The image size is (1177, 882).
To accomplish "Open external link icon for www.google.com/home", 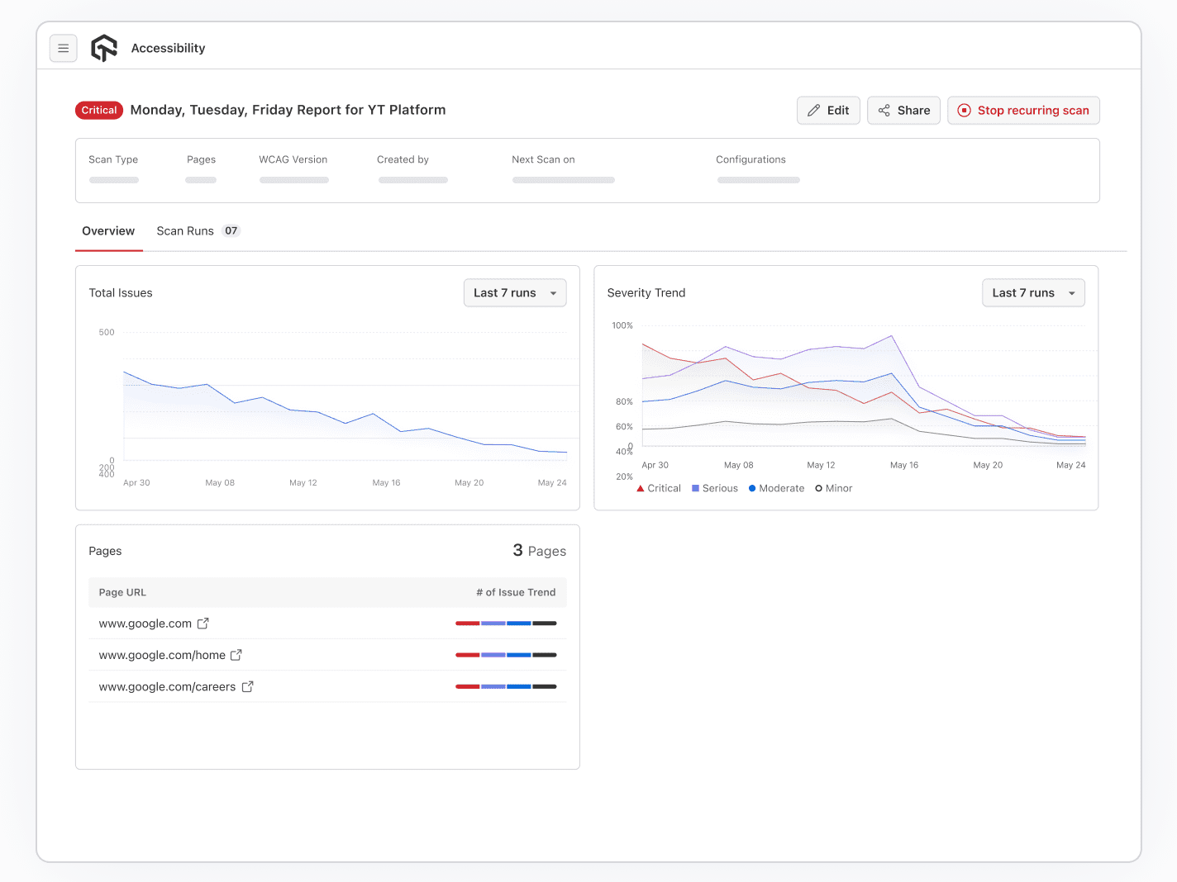I will (236, 655).
